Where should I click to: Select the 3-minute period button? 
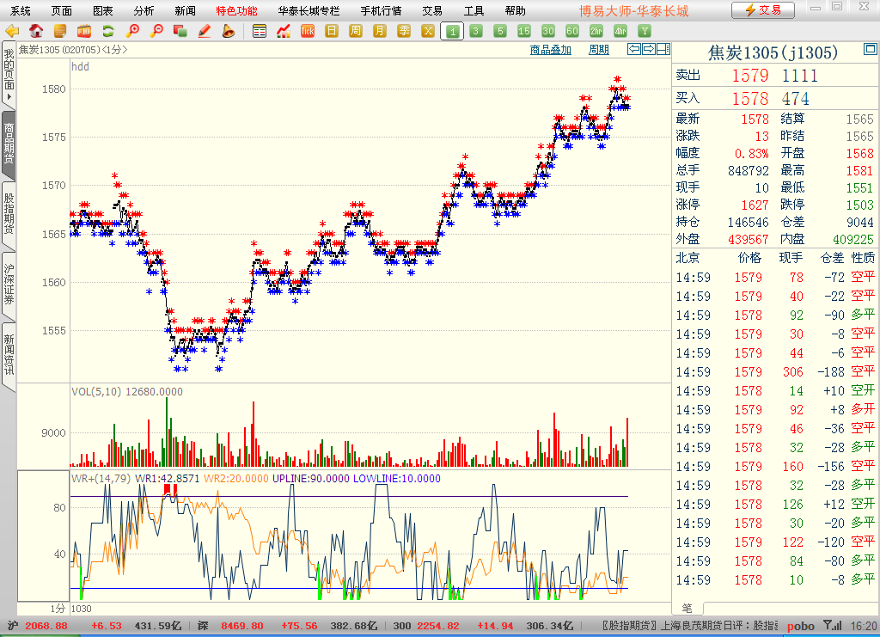(x=476, y=31)
